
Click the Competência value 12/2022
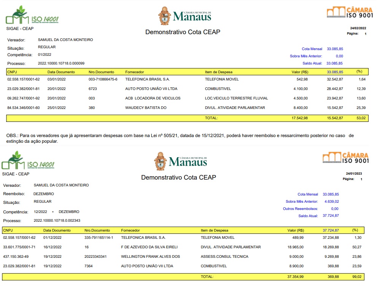pos(40,211)
